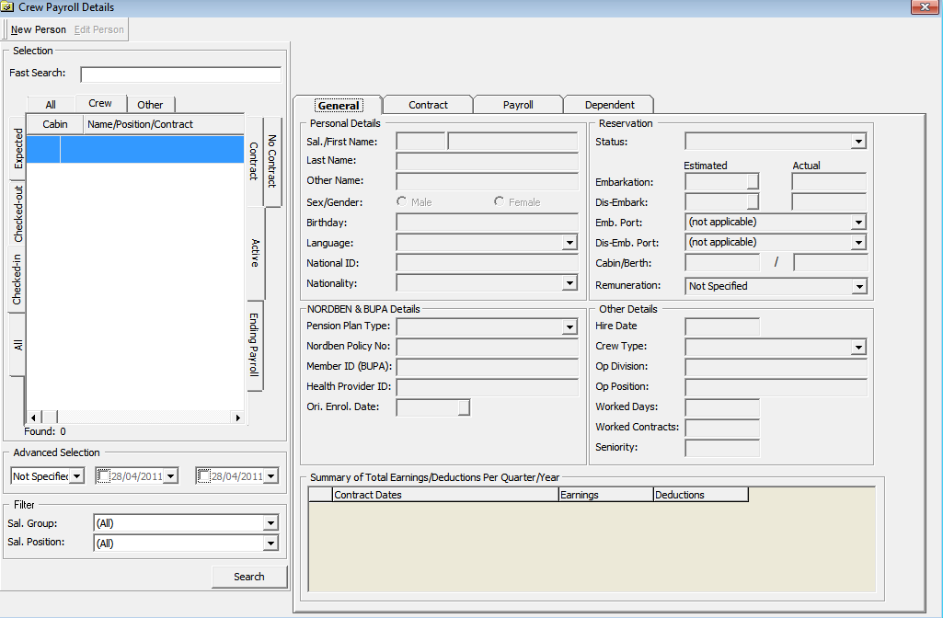Open the estimated Embarkation date picker button
Image resolution: width=943 pixels, height=618 pixels.
(x=753, y=181)
